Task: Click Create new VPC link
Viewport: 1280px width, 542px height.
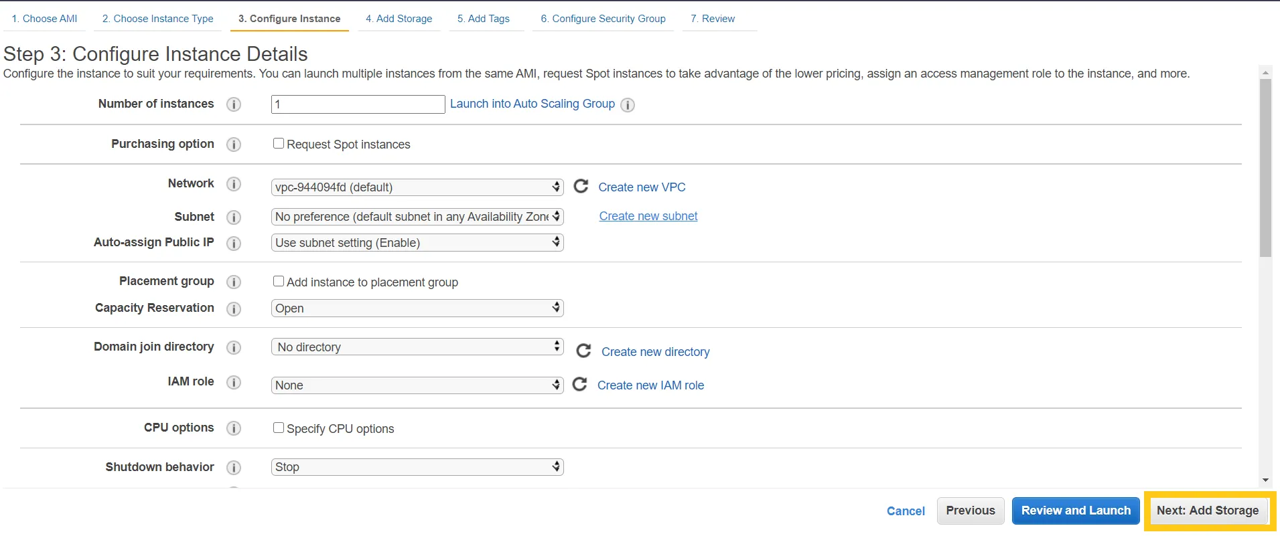Action: point(642,187)
